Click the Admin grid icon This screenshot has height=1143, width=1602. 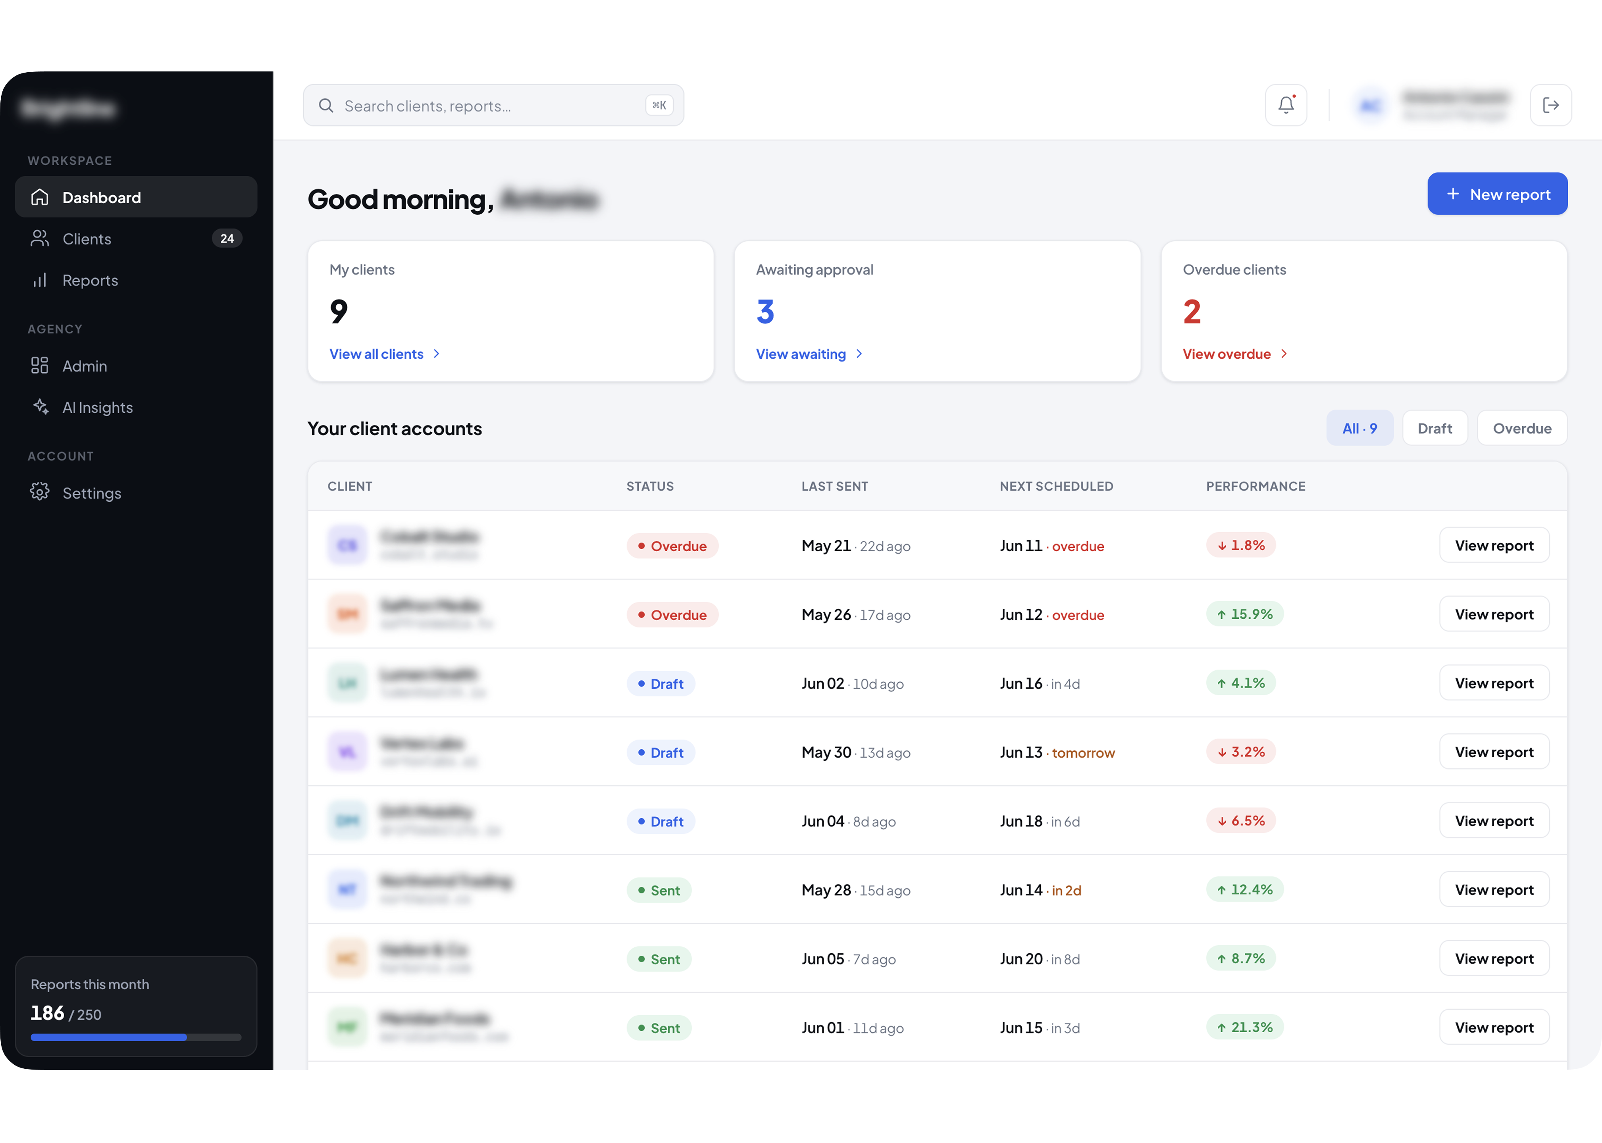[x=40, y=365]
